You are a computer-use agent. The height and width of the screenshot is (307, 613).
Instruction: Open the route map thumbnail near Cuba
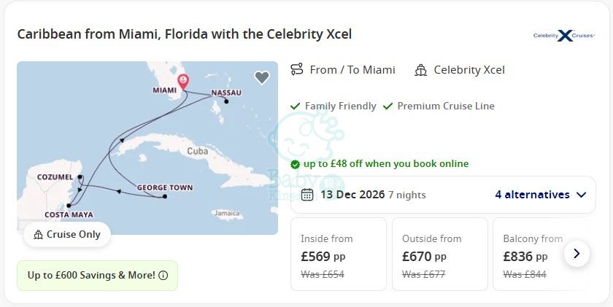[x=147, y=148]
